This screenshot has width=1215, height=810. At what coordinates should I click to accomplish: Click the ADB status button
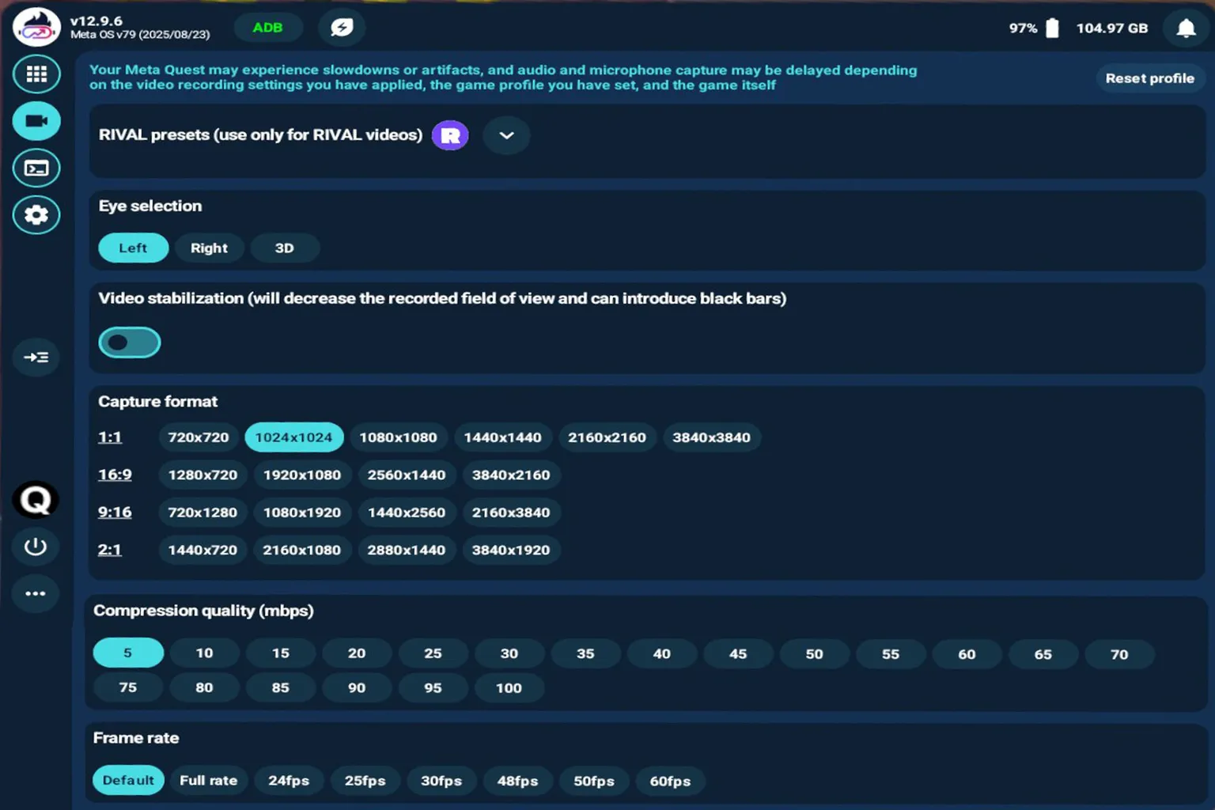pos(268,27)
